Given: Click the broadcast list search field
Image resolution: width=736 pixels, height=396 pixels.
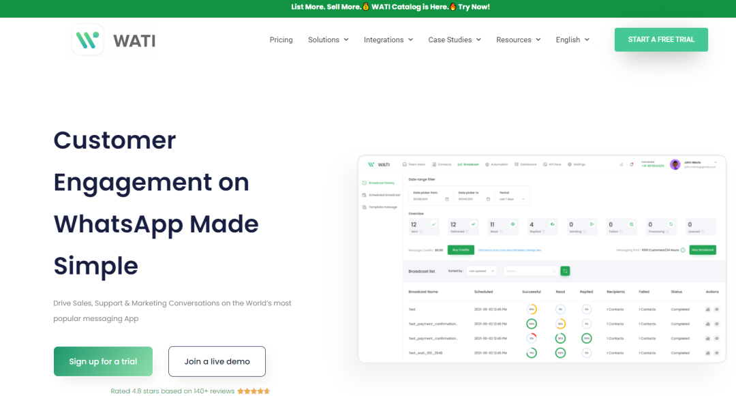Looking at the screenshot, I should pyautogui.click(x=530, y=271).
